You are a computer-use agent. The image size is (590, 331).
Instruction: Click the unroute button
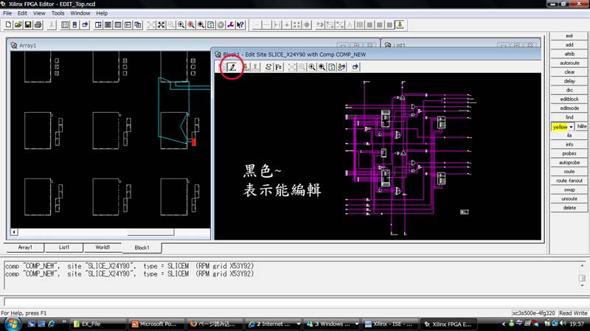point(569,198)
